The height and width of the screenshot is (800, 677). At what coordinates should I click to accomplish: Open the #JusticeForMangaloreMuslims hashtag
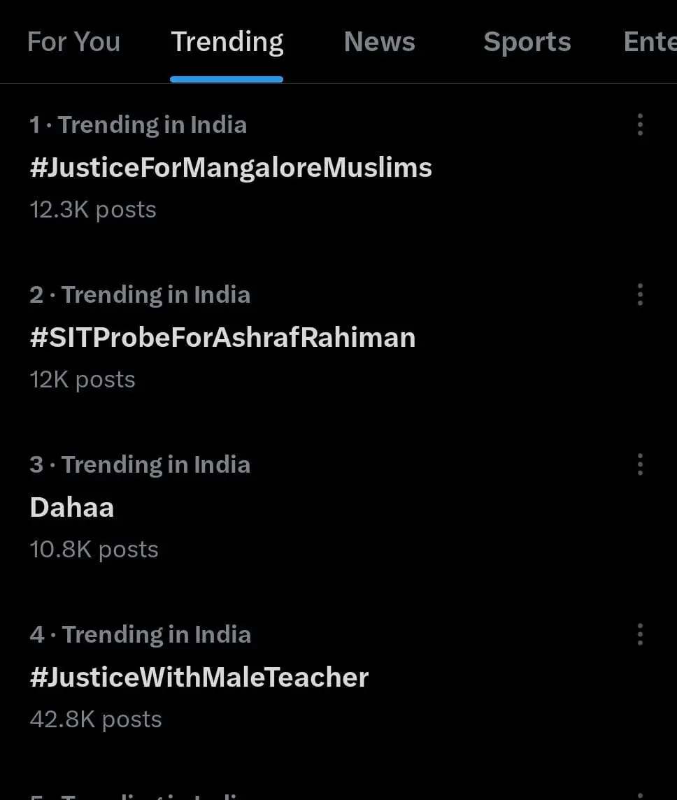(231, 168)
